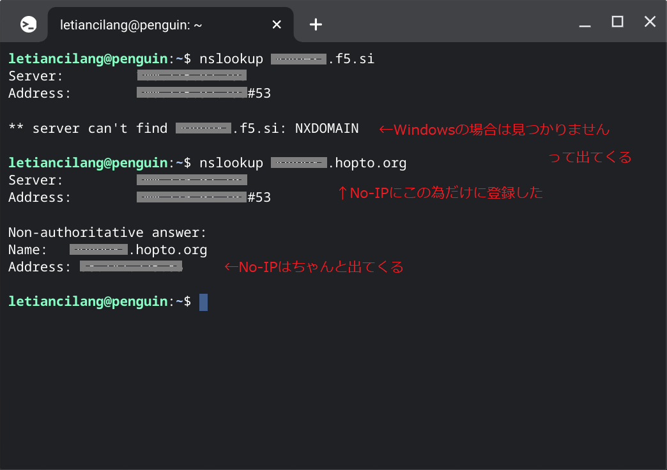Select the letiancilang@penguin: ~ tab

coord(170,25)
